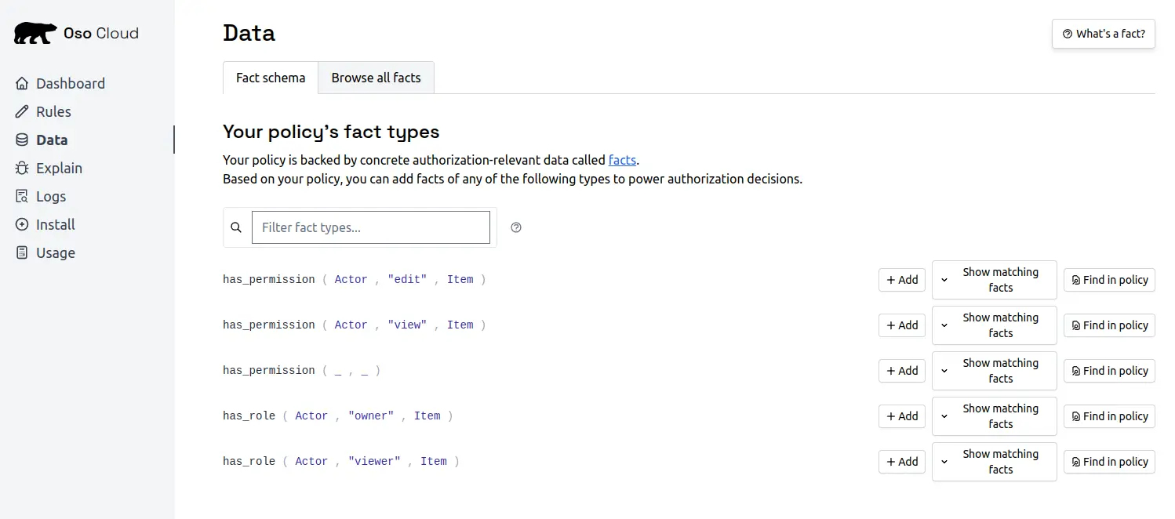Open the dropdown on has_role owner row
Viewport: 1175px width, 519px height.
click(943, 416)
